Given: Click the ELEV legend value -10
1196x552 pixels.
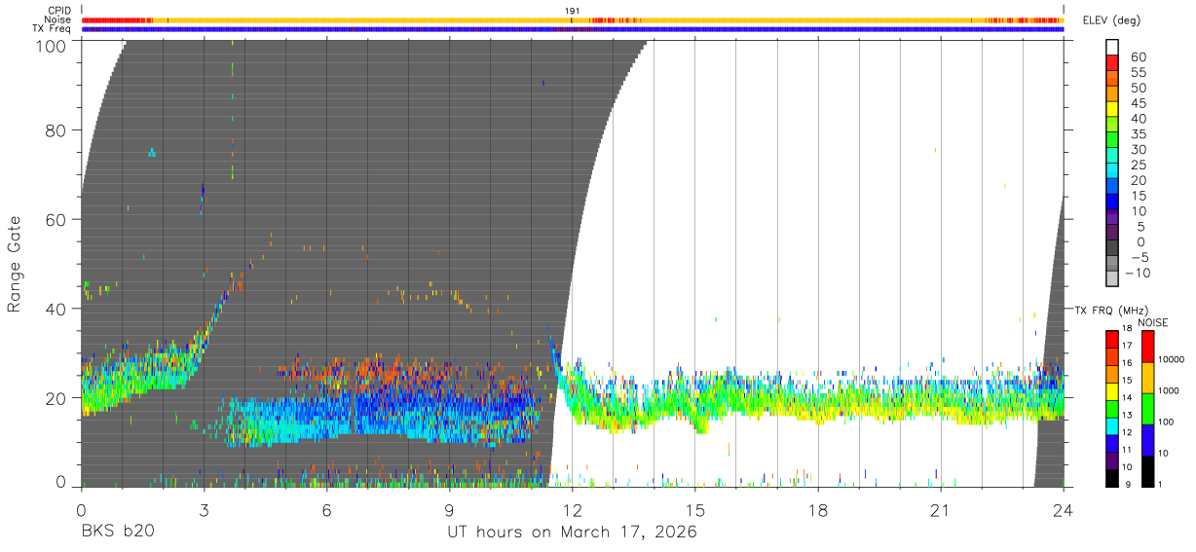Looking at the screenshot, I should tap(1136, 273).
